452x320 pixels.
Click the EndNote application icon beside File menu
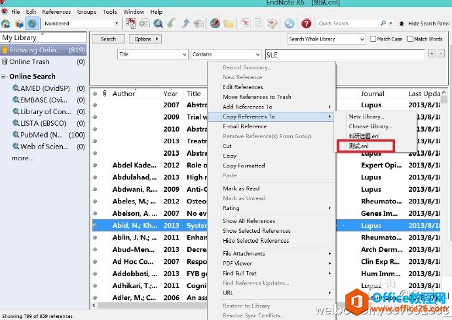click(5, 12)
